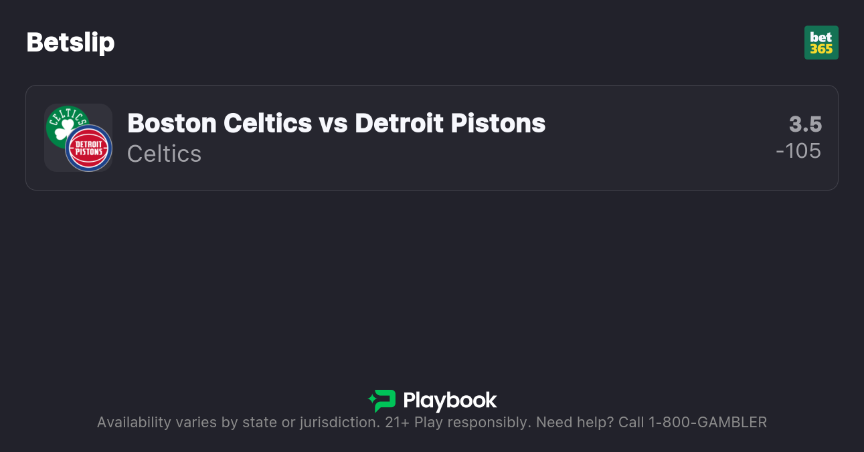Viewport: 864px width, 452px height.
Task: Click the word "Call" before the hotline
Action: tap(630, 423)
